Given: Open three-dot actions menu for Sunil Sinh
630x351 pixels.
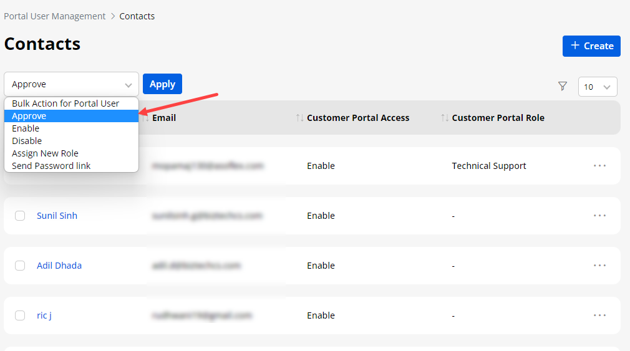Looking at the screenshot, I should click(599, 216).
